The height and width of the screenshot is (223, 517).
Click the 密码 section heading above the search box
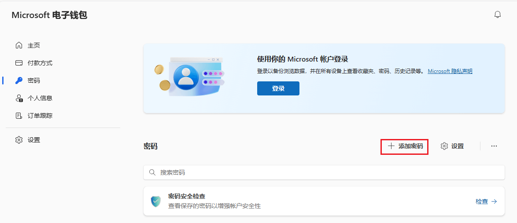pos(150,146)
